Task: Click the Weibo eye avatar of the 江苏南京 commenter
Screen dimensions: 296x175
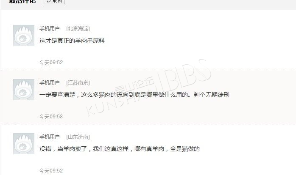Action: pos(24,90)
